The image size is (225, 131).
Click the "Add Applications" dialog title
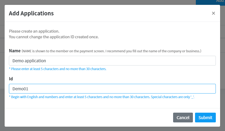31,13
